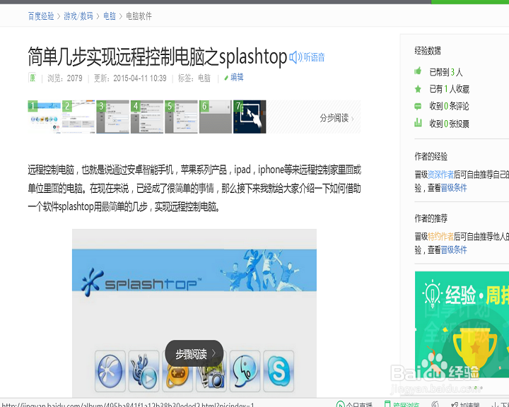Click 收到 0 张投票 text
Image resolution: width=509 pixels, height=407 pixels.
tap(450, 124)
